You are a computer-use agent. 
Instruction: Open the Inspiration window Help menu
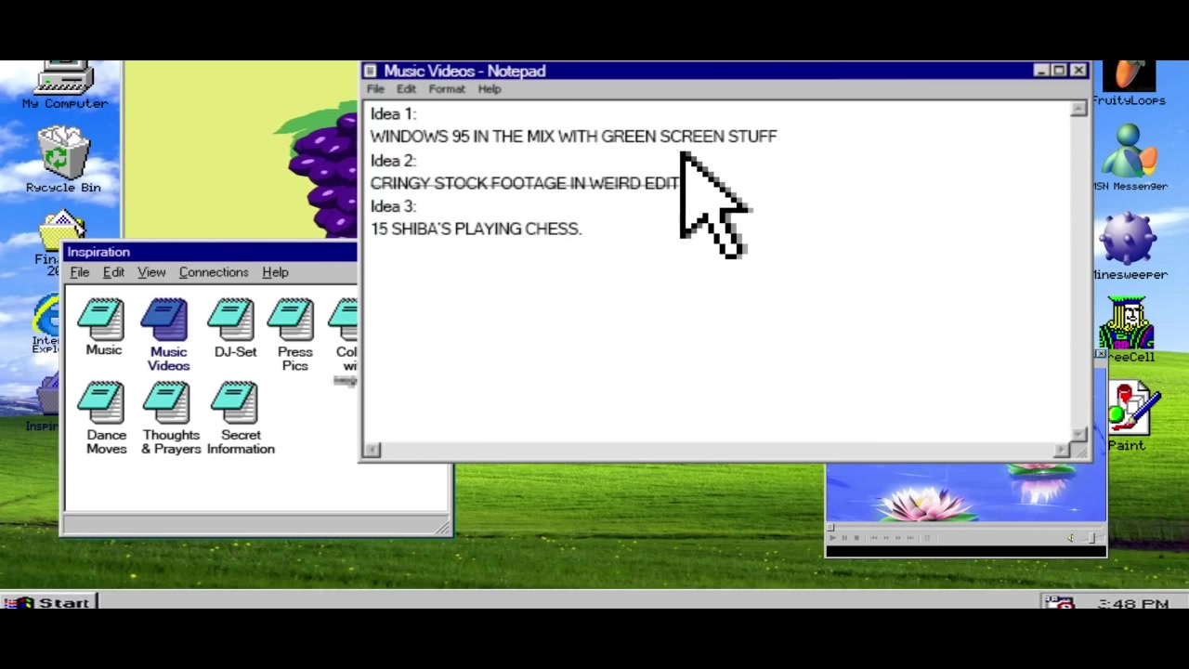pyautogui.click(x=275, y=272)
